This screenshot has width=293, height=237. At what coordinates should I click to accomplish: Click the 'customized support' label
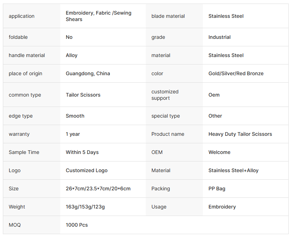[x=165, y=95]
